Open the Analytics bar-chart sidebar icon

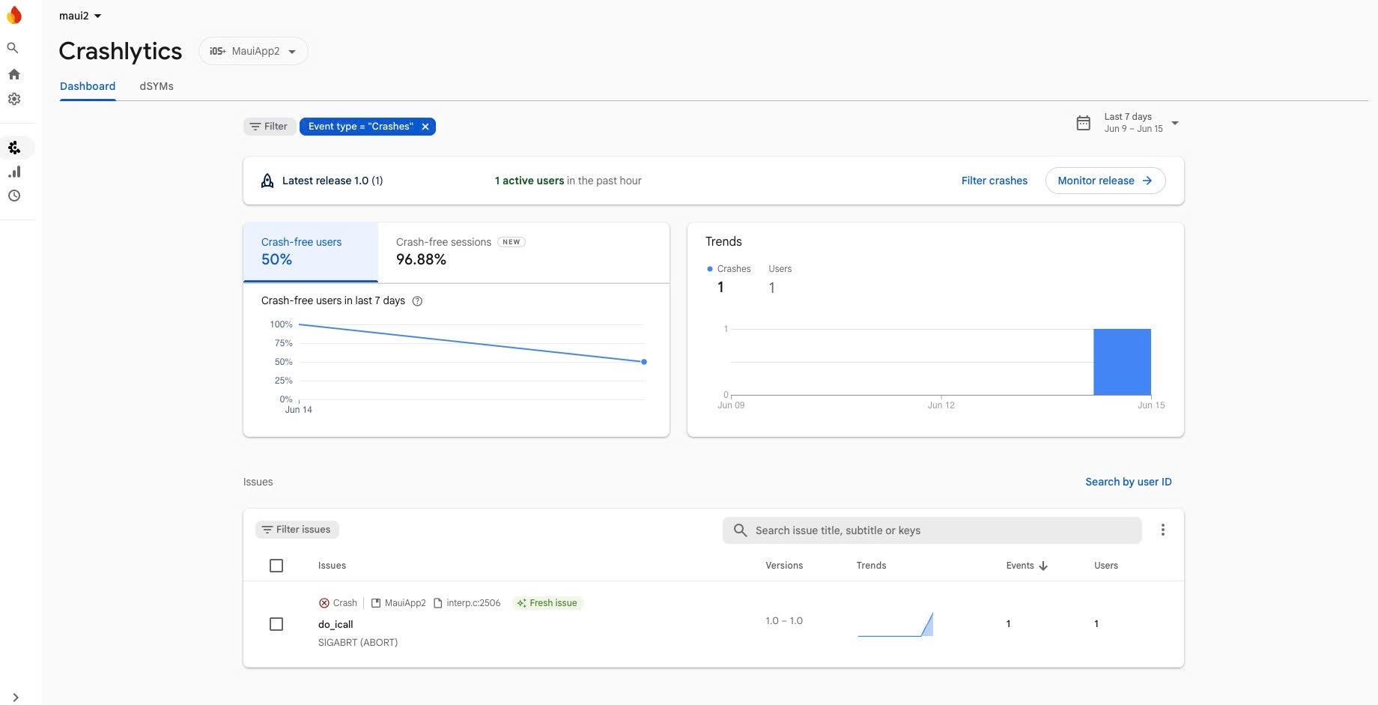click(14, 172)
